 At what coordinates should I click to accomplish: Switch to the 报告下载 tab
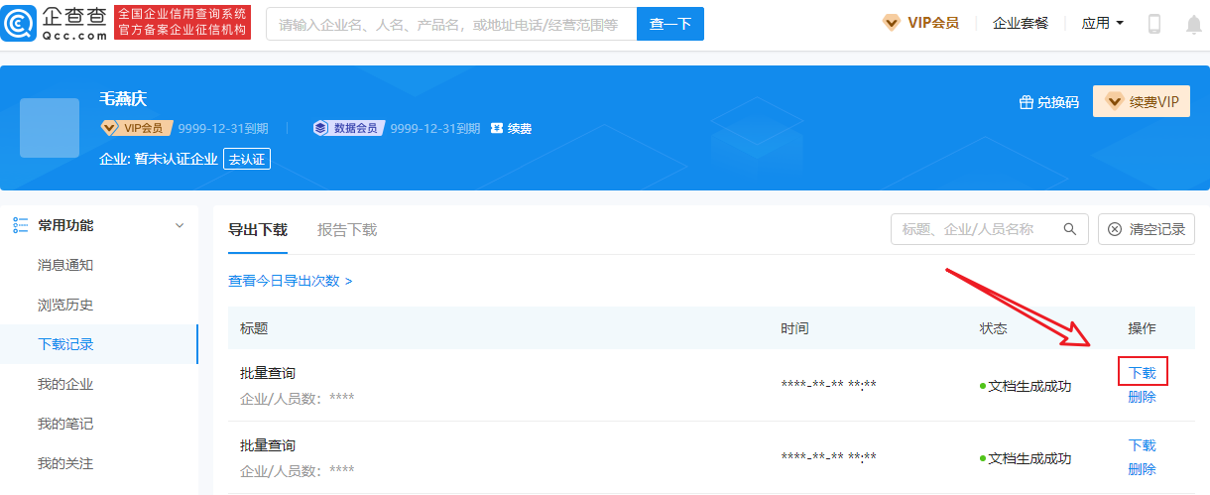(x=347, y=230)
